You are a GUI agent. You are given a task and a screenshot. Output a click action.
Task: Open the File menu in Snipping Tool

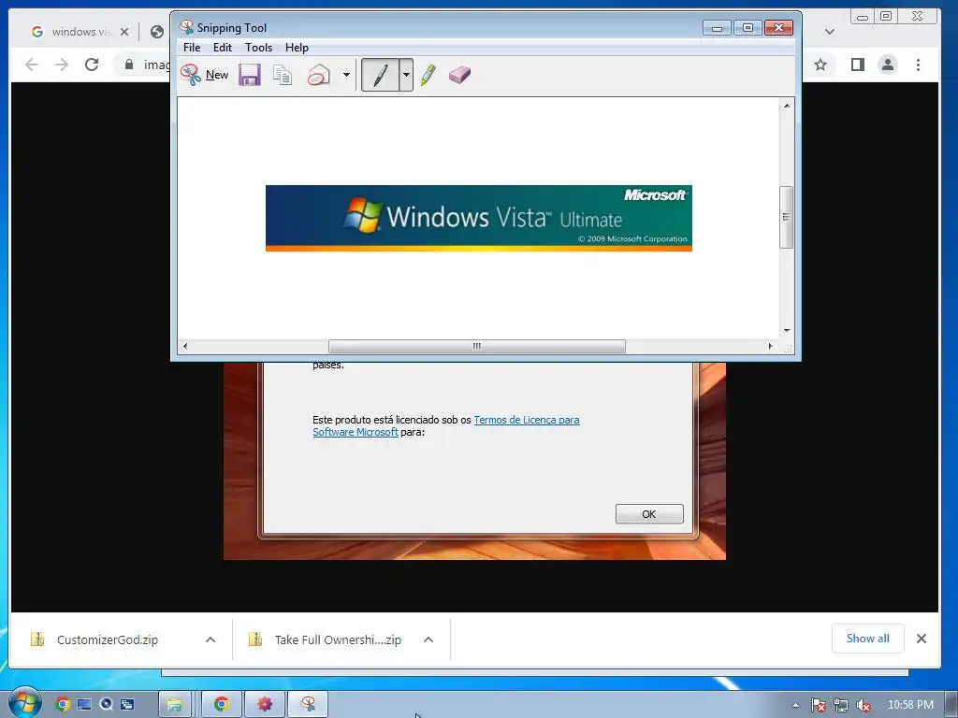point(192,48)
